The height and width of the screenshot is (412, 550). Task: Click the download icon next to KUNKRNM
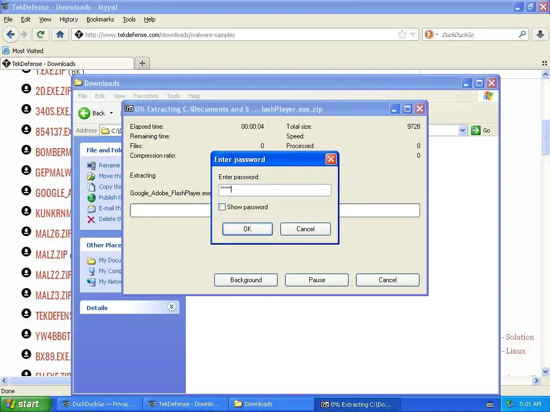tap(26, 211)
